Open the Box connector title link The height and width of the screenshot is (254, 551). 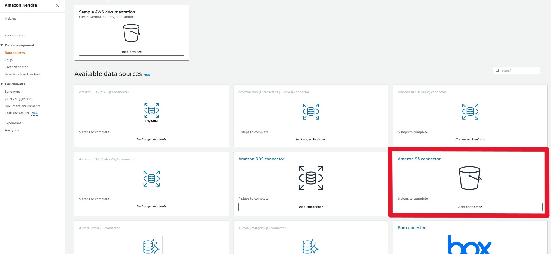(x=412, y=228)
